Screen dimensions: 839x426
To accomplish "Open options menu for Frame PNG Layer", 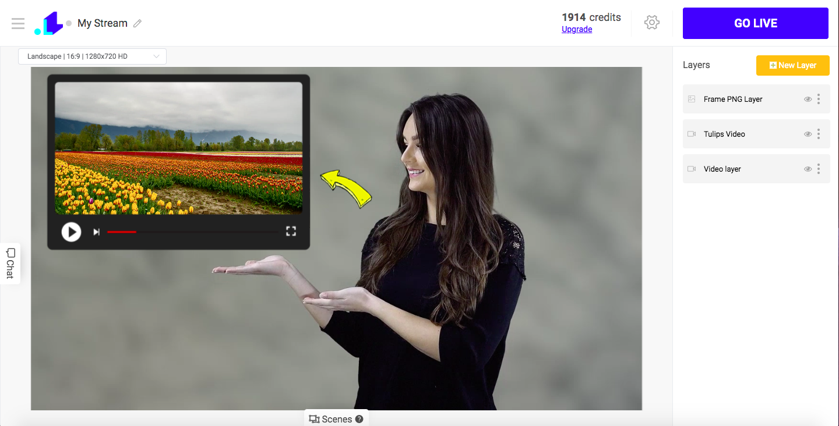I will (819, 99).
